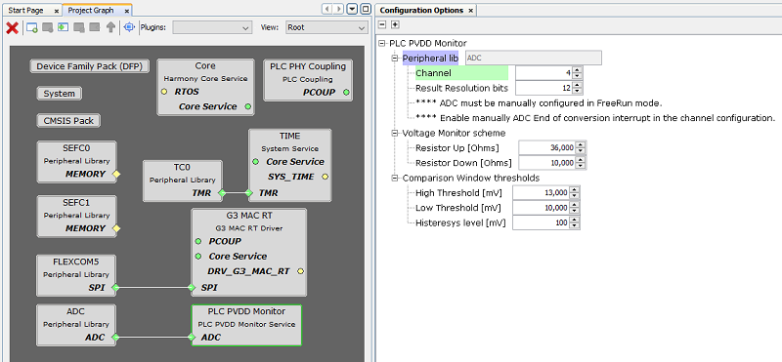Click the enter group icon with green arrow

pos(63,28)
